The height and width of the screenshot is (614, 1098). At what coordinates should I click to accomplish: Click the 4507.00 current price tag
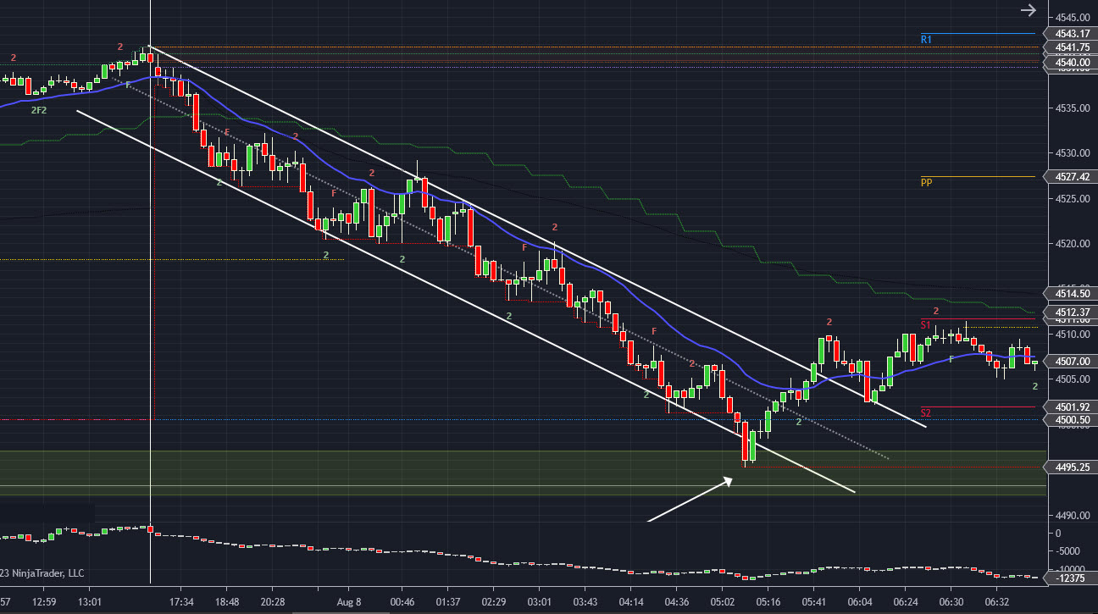(1072, 361)
